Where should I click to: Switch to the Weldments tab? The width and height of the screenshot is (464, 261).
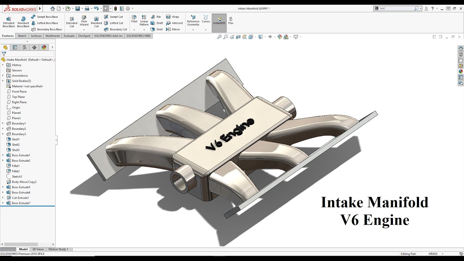[x=53, y=36]
